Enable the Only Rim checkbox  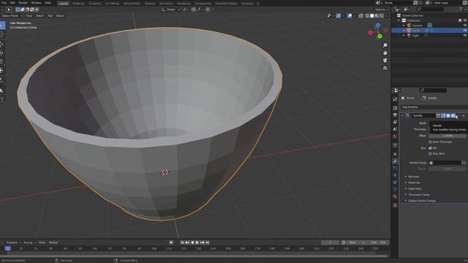pos(430,153)
